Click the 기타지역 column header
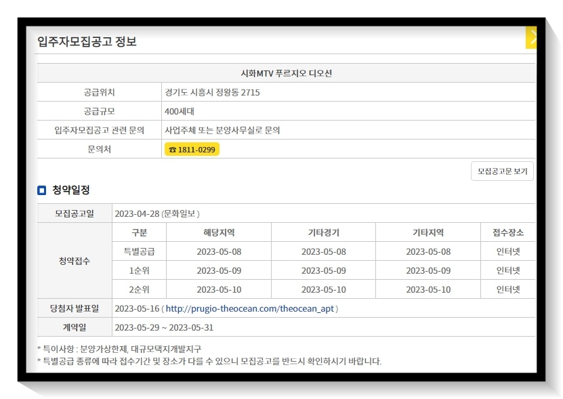The height and width of the screenshot is (399, 563). (x=428, y=232)
